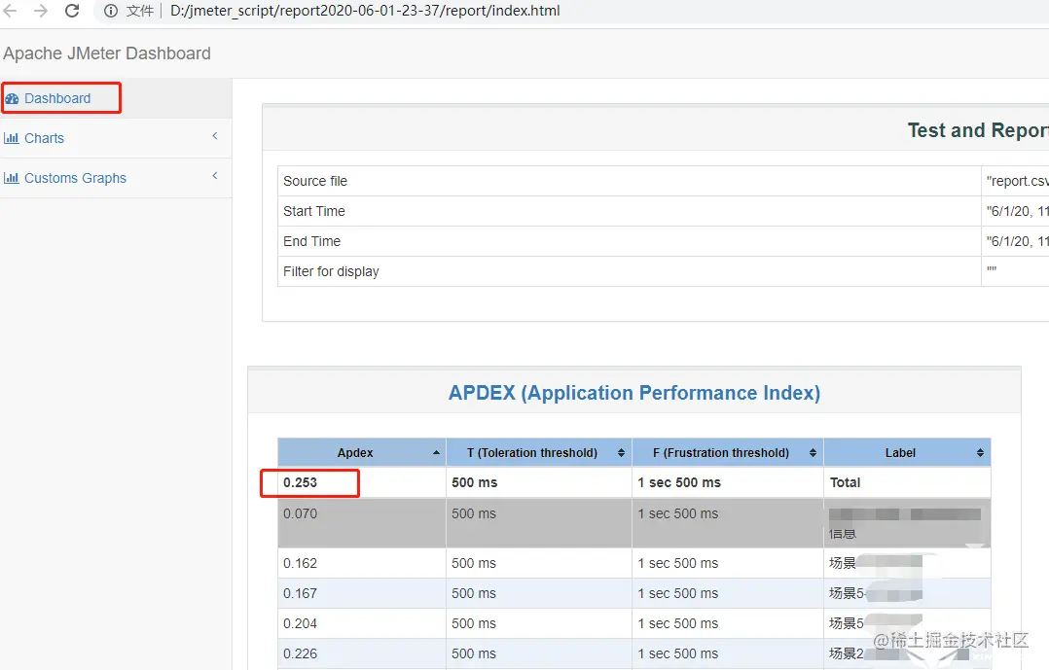Go back with the browser back arrow

point(10,11)
